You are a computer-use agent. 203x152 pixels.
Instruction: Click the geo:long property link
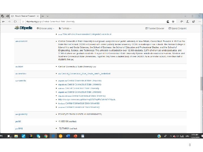19,128
